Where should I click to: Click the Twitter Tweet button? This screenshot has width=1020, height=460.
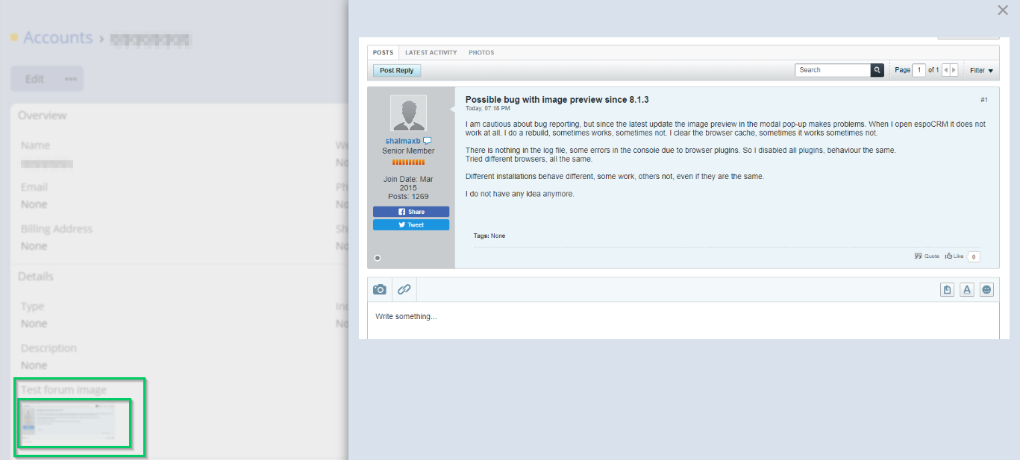click(411, 224)
